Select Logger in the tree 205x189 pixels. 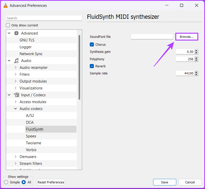click(26, 47)
